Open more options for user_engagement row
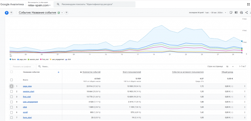The height and width of the screenshot is (121, 251). pyautogui.click(x=245, y=102)
